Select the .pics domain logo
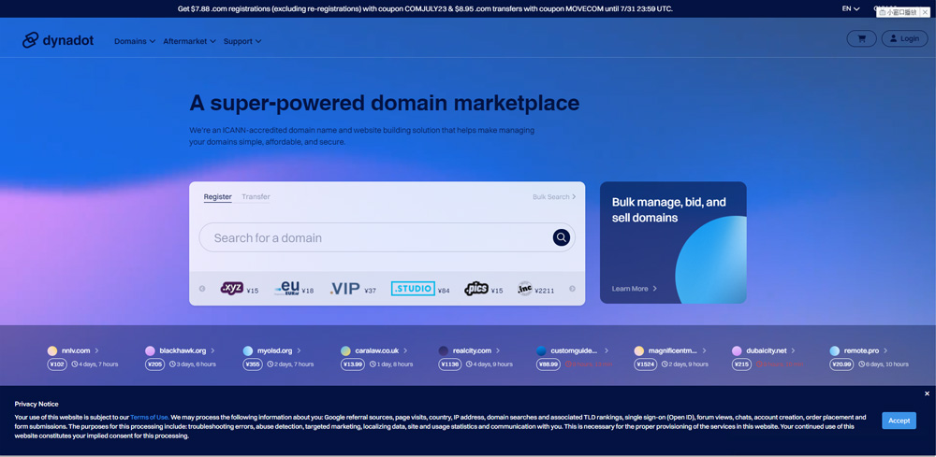936x457 pixels. pyautogui.click(x=476, y=289)
